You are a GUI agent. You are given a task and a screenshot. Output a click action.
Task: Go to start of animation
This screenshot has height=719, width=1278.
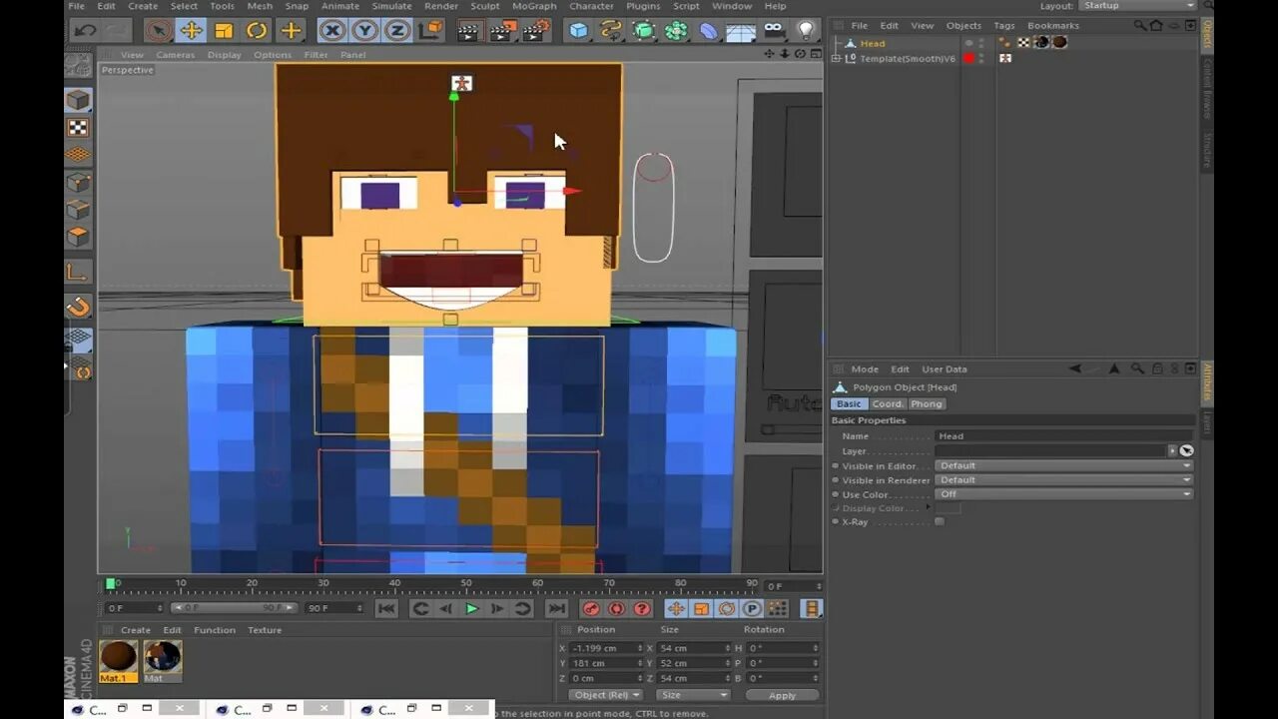coord(386,609)
